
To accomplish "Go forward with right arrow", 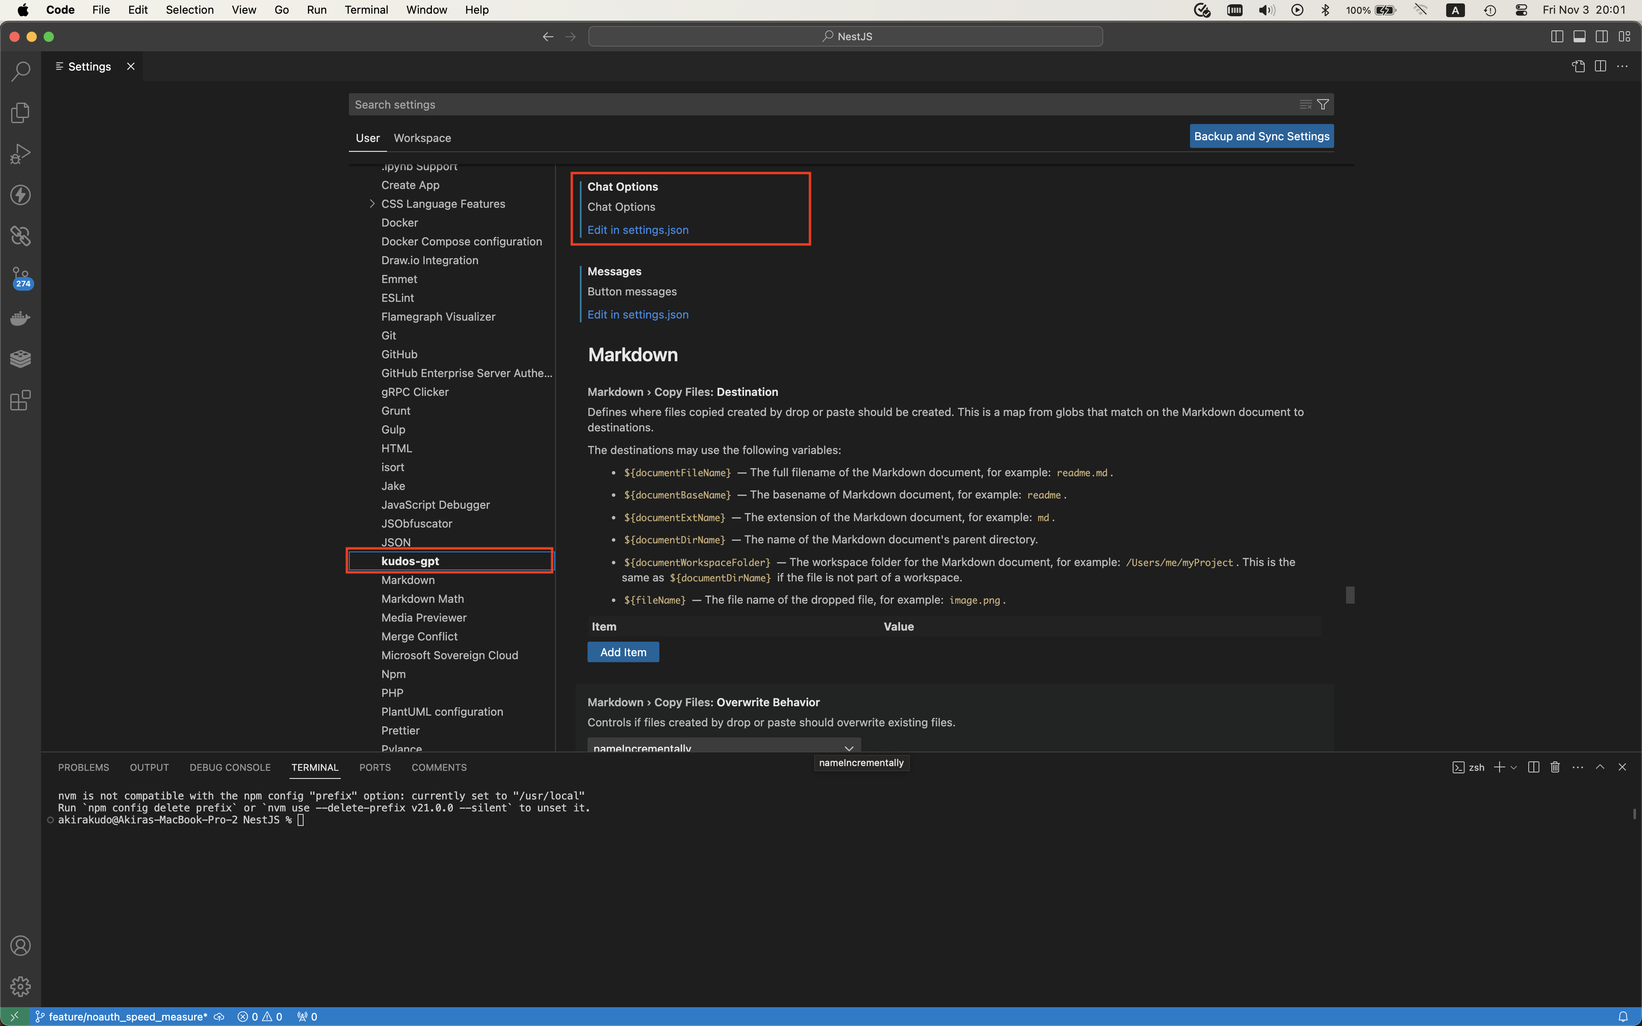I will point(570,37).
